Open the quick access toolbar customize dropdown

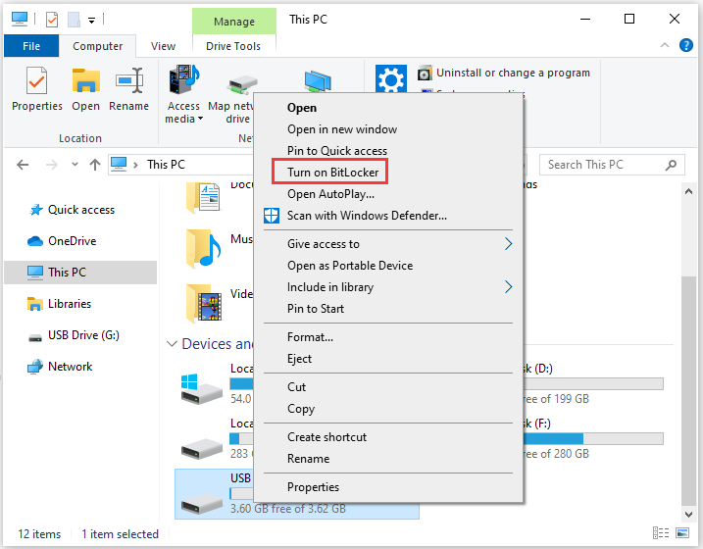91,21
